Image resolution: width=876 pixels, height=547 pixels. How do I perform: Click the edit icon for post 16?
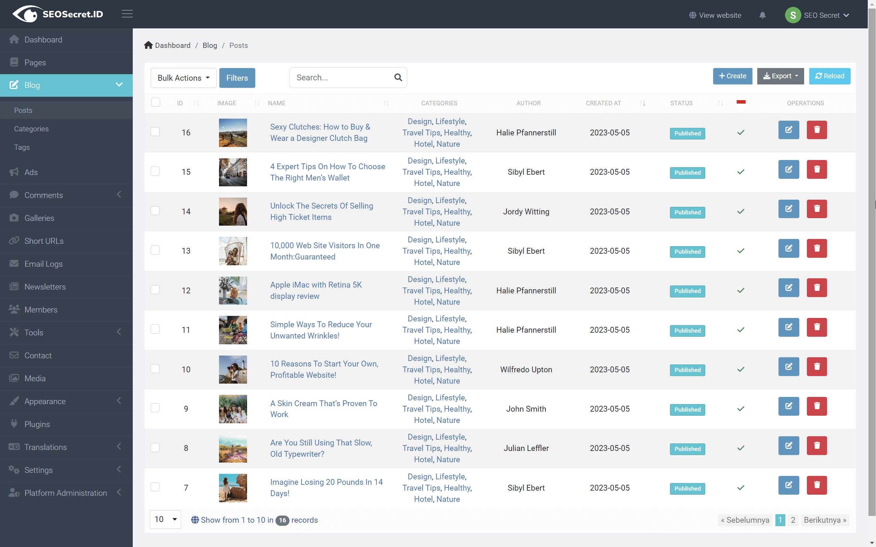788,130
